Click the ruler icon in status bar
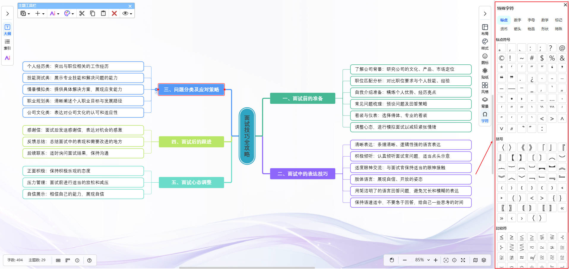 [x=68, y=260]
